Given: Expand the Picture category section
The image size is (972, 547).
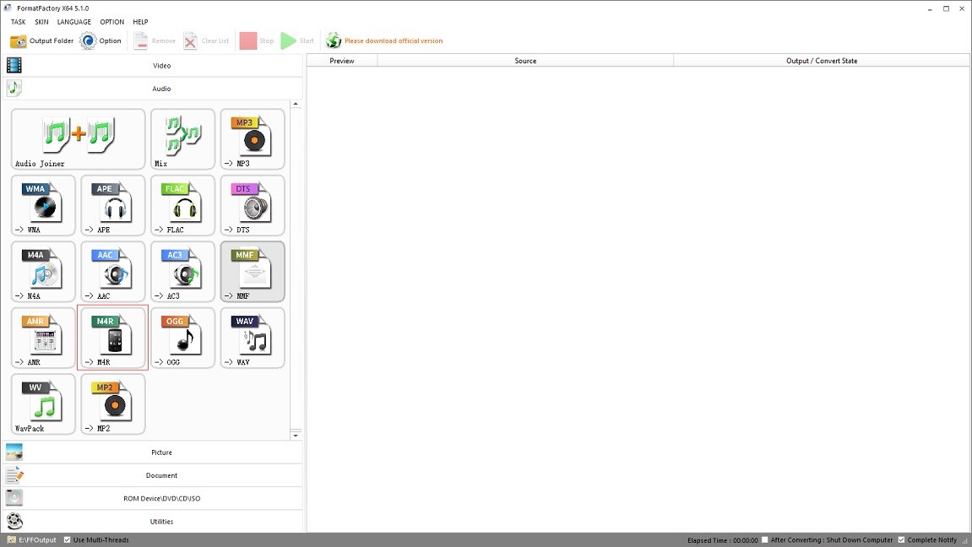Looking at the screenshot, I should tap(153, 452).
